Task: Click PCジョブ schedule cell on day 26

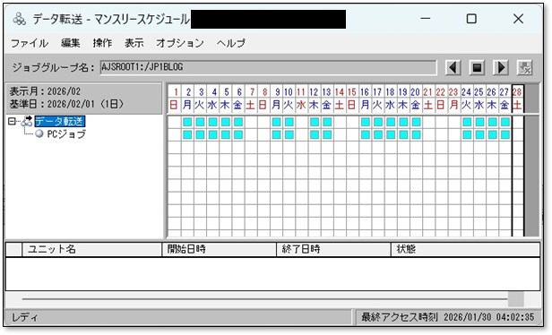Action: (x=492, y=134)
